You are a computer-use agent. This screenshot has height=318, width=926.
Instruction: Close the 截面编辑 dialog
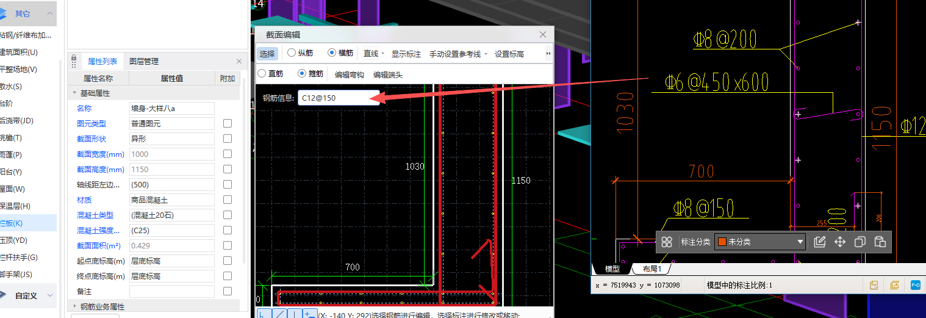543,35
